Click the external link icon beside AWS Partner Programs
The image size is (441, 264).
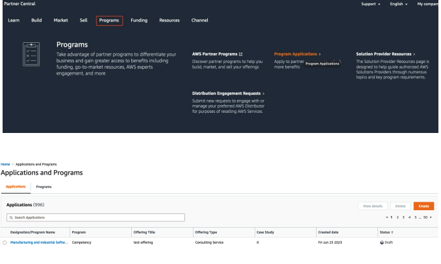click(240, 54)
